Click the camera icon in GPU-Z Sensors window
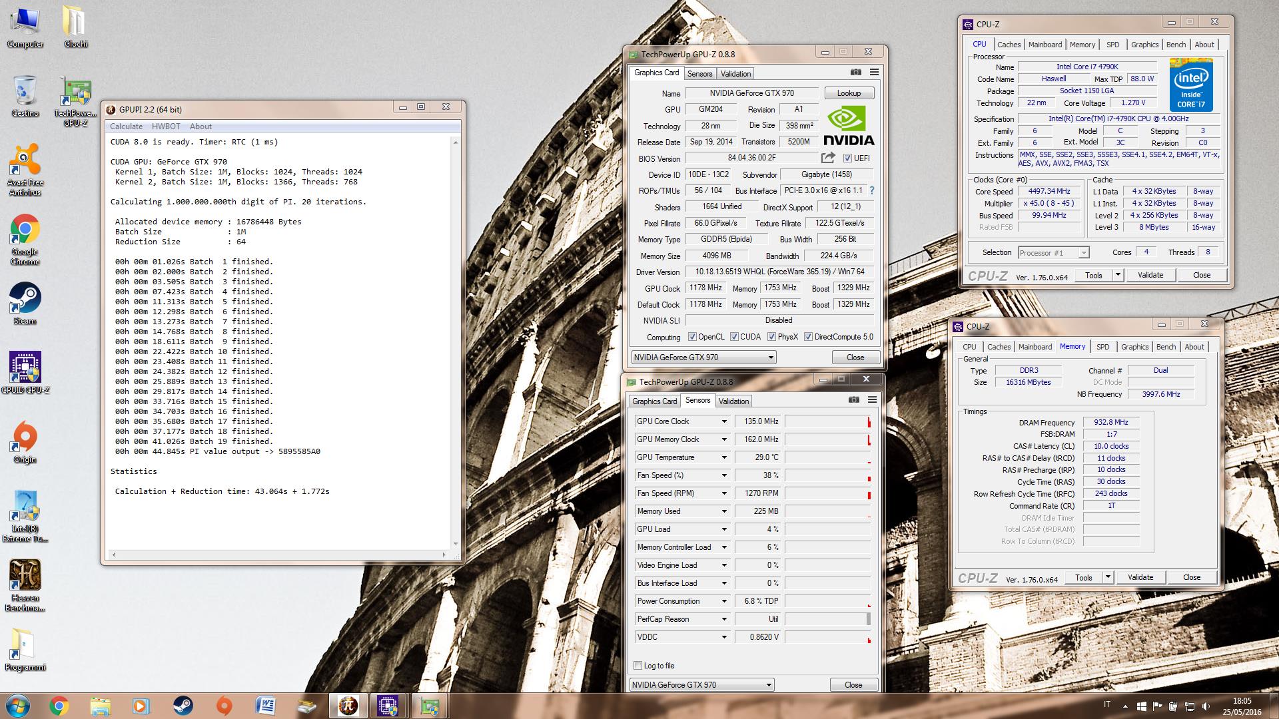 point(854,399)
